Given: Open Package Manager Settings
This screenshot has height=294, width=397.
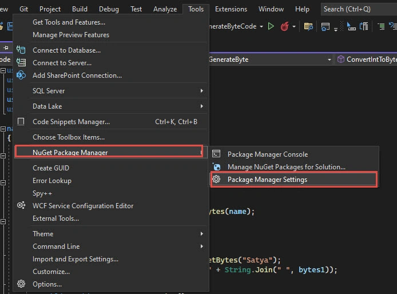Looking at the screenshot, I should (x=294, y=180).
